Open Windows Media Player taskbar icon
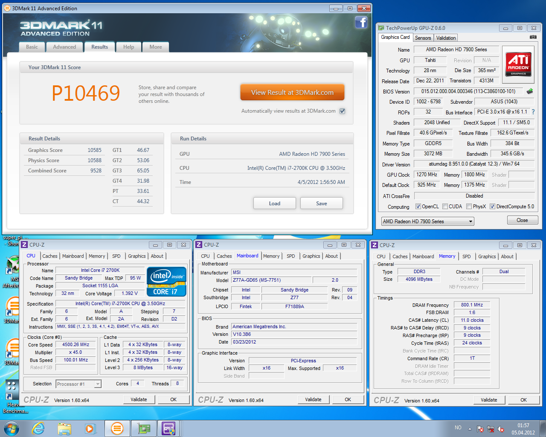 pyautogui.click(x=90, y=428)
